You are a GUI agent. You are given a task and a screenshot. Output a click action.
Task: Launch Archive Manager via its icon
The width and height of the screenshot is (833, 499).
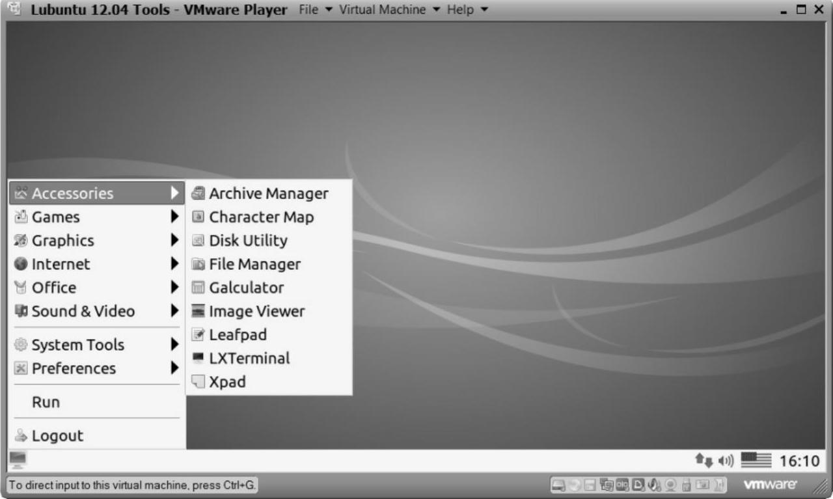pyautogui.click(x=198, y=193)
